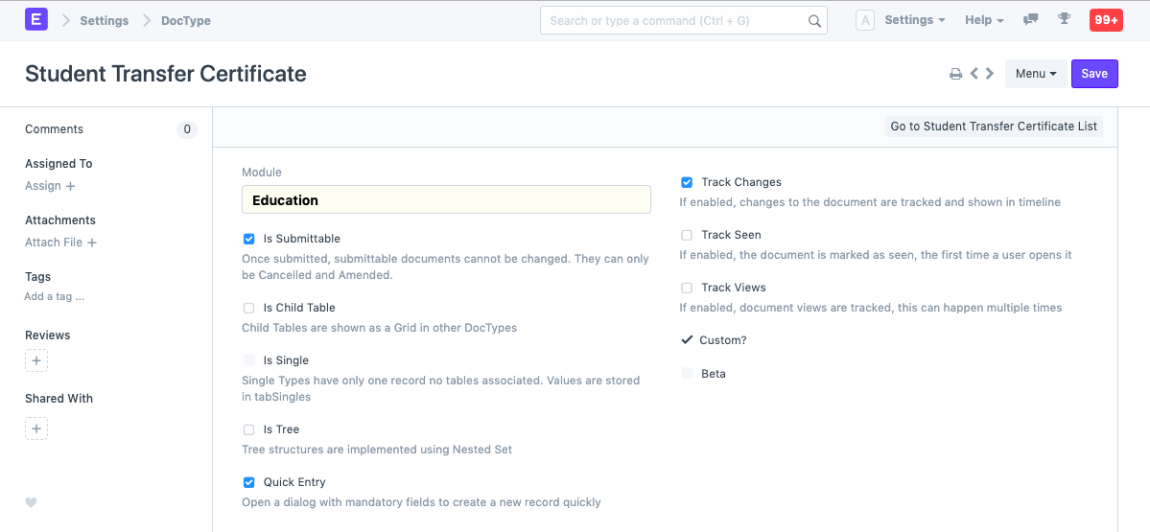Click the Custom? checkmark label
The height and width of the screenshot is (532, 1150).
coord(722,340)
